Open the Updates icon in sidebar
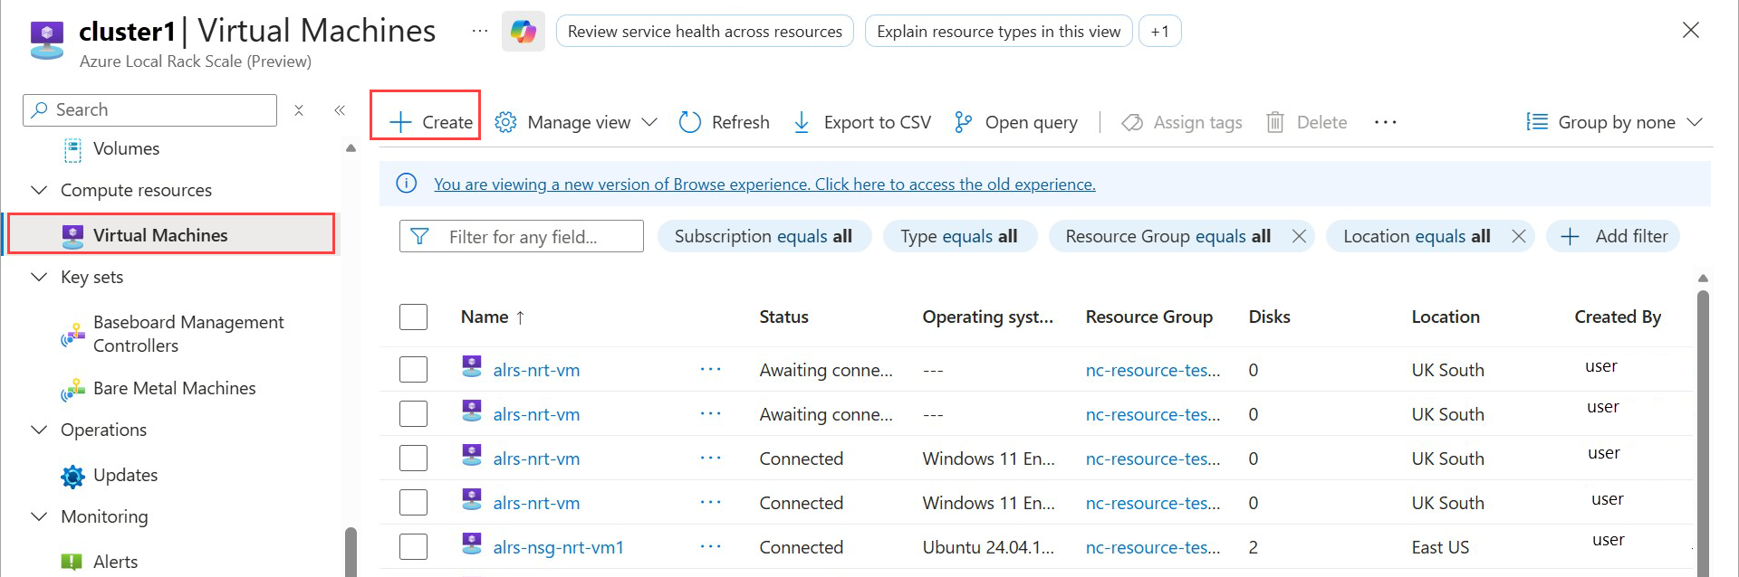Screen dimensions: 1739x577 click(x=72, y=476)
